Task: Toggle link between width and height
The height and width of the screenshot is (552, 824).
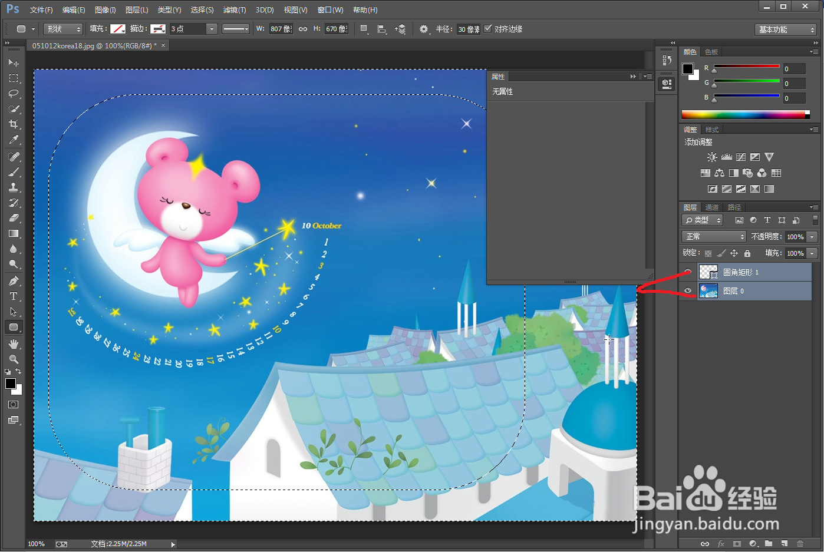Action: click(303, 29)
